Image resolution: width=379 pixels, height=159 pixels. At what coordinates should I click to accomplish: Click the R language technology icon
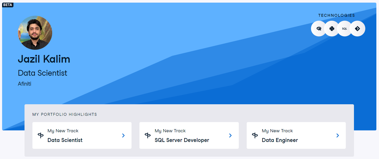click(x=319, y=29)
